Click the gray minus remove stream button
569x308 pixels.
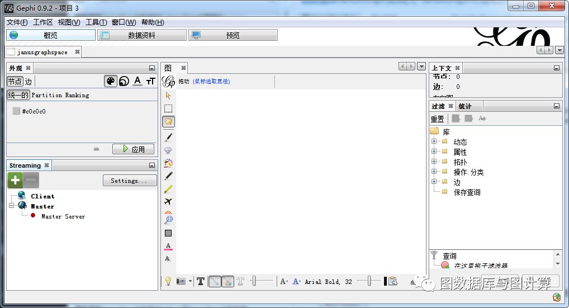click(31, 181)
